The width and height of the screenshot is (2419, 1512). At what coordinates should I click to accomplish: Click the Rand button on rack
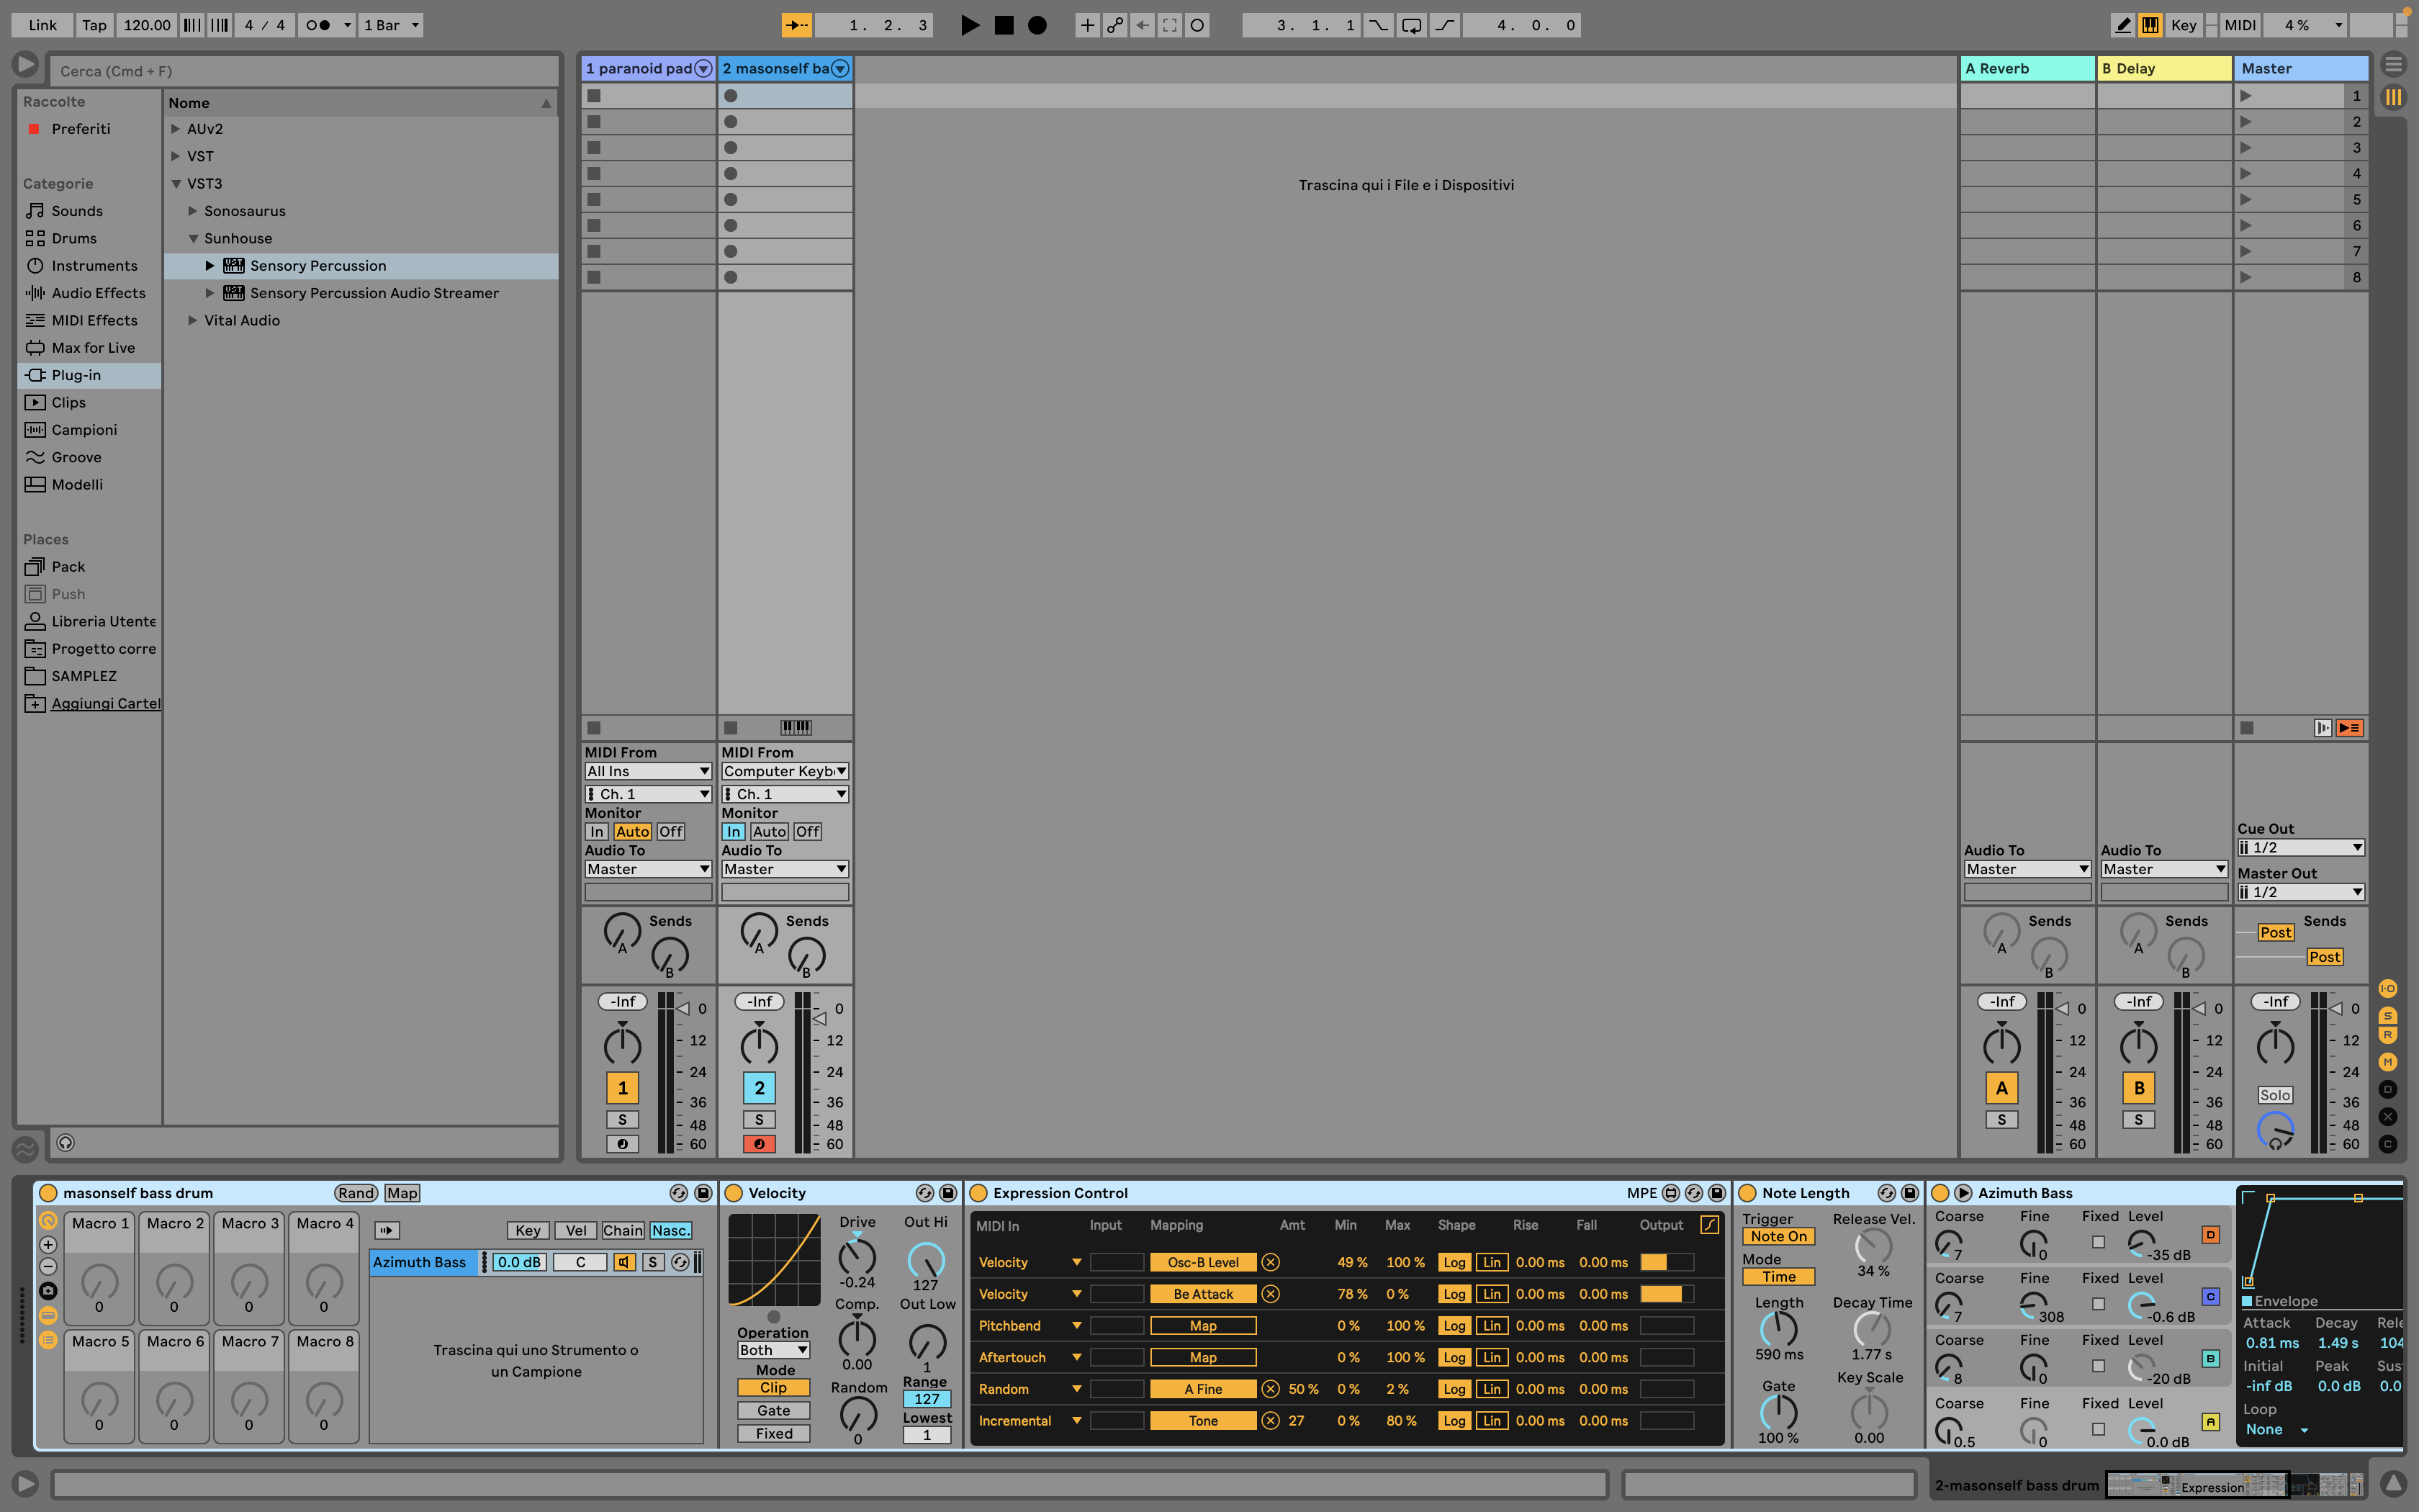click(356, 1193)
